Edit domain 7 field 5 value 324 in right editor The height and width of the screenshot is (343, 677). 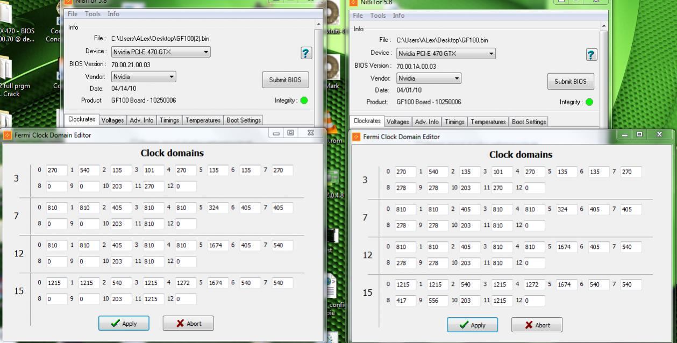click(x=567, y=209)
